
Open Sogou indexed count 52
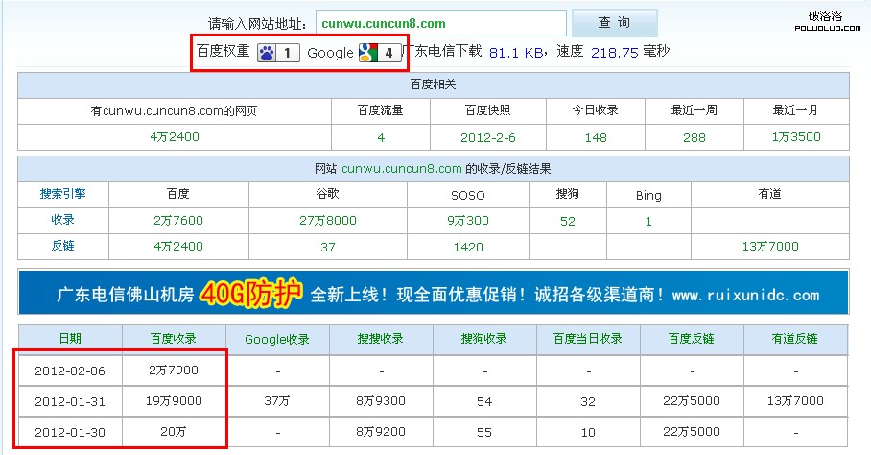[568, 221]
